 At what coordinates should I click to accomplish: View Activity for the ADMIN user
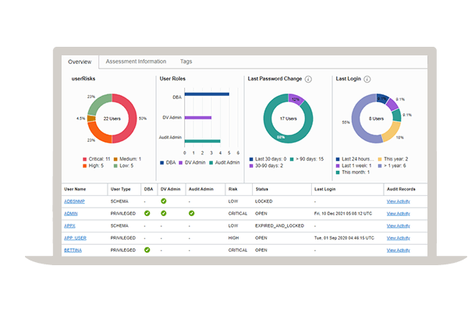(398, 213)
